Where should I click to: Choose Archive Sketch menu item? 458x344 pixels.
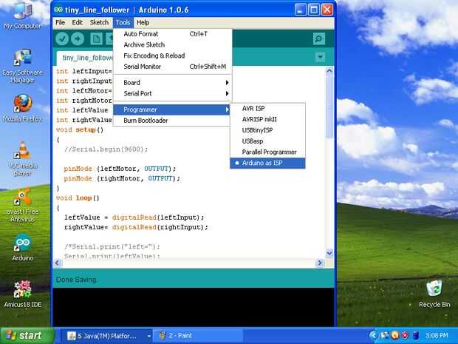[x=173, y=44]
